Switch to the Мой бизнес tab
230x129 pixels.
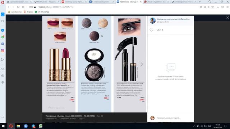47,2
